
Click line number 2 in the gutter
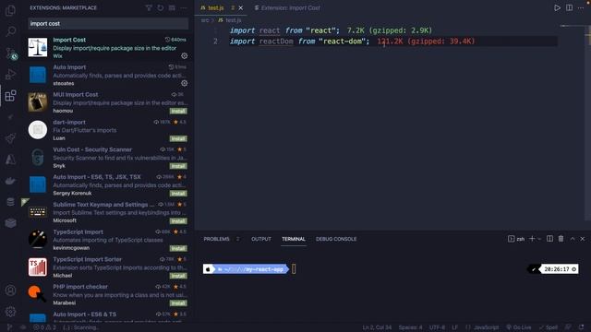tap(215, 41)
